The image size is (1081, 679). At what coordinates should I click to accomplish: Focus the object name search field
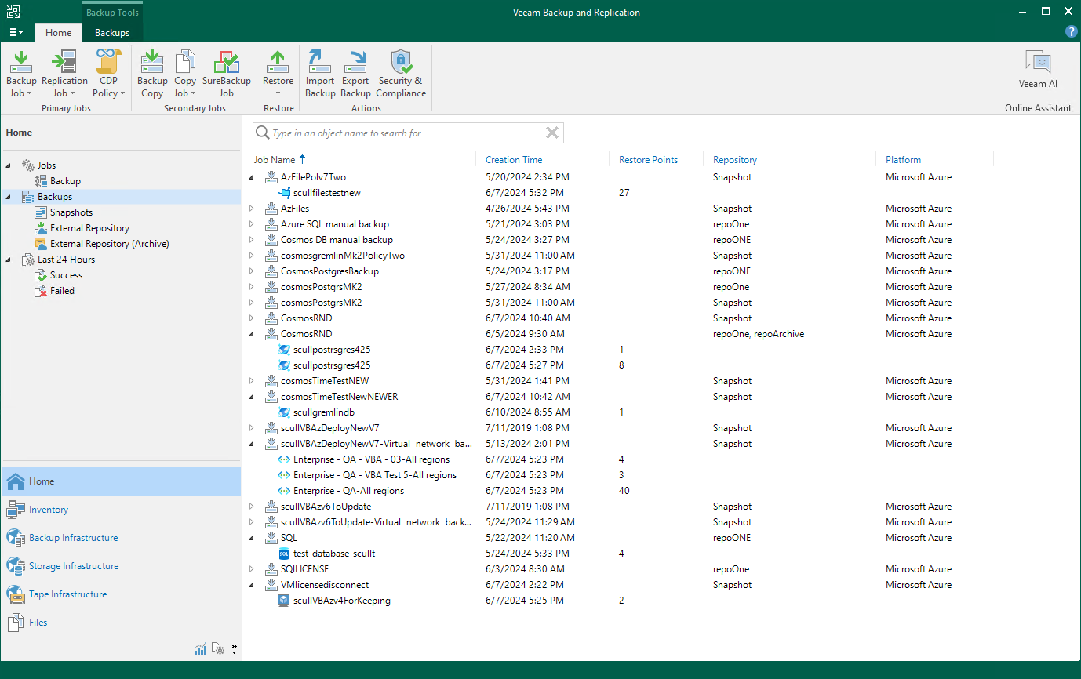click(x=407, y=133)
